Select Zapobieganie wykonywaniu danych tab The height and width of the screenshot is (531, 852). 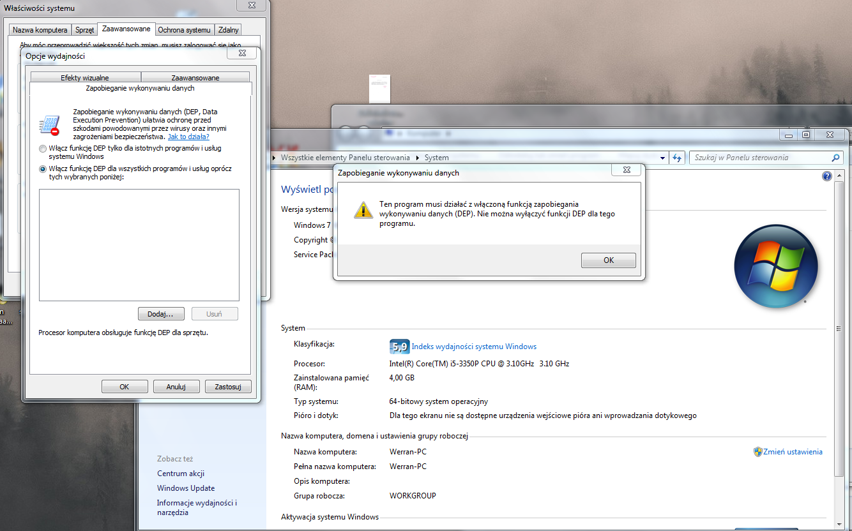[x=140, y=88]
